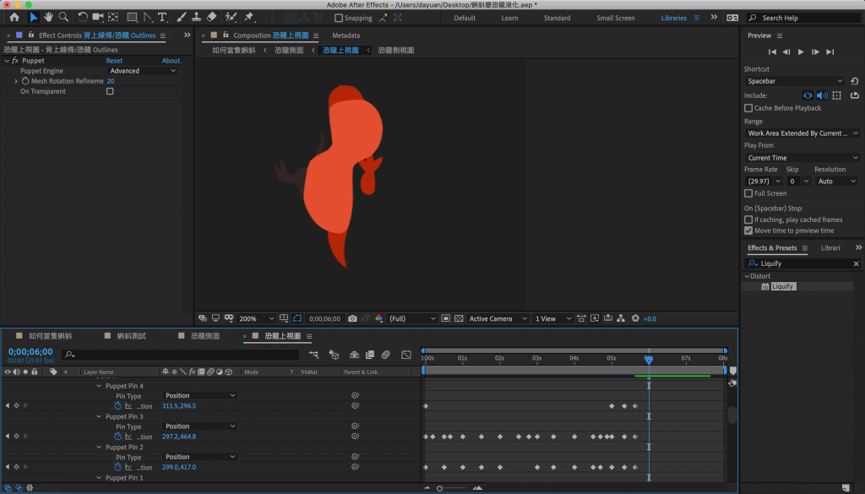Switch to the Standard workspace
This screenshot has height=494, width=865.
[x=557, y=19]
